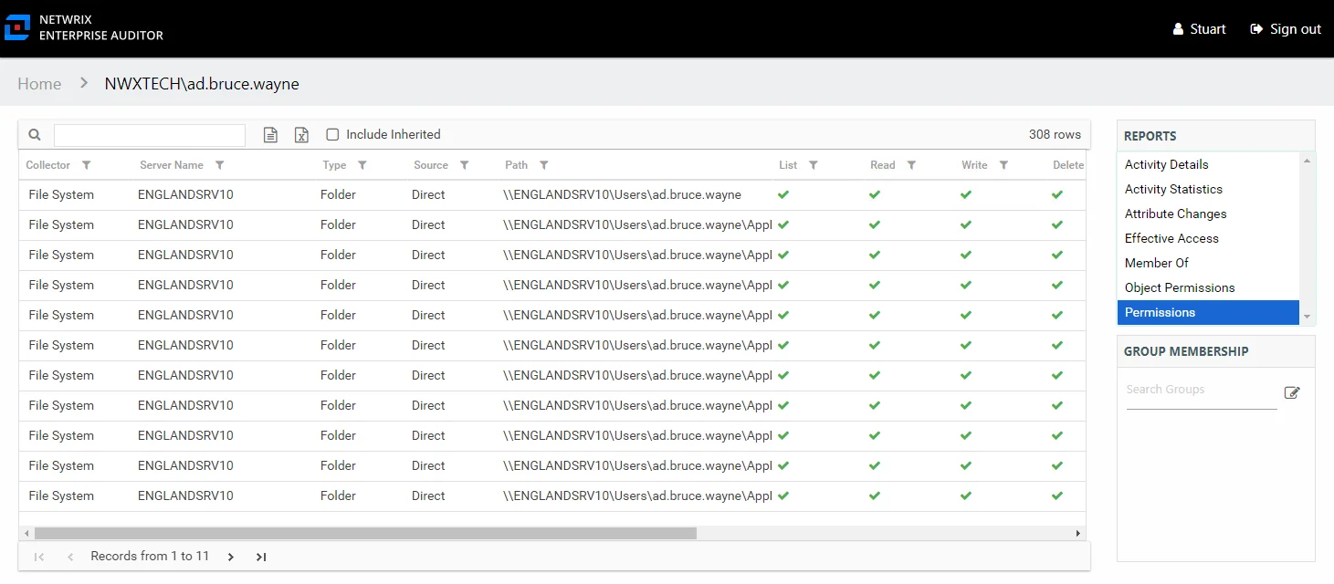Image resolution: width=1334 pixels, height=584 pixels.
Task: Filter the Source column
Action: click(465, 165)
